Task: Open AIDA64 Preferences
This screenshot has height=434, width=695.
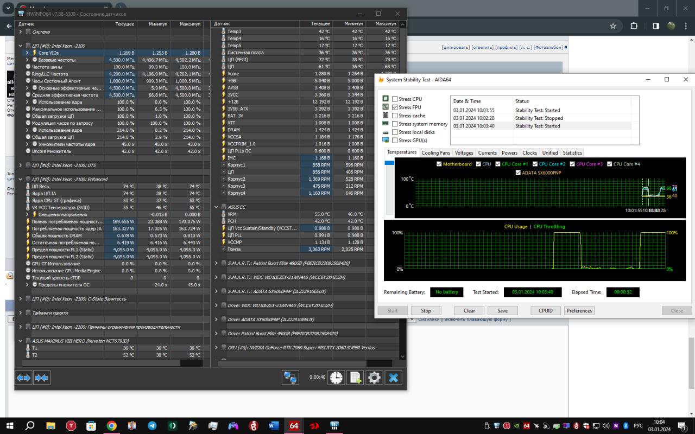Action: (579, 311)
